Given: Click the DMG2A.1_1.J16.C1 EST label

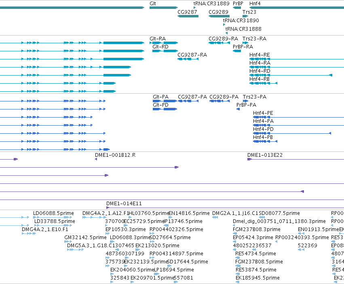Looking at the screenshot, I should click(x=235, y=213).
